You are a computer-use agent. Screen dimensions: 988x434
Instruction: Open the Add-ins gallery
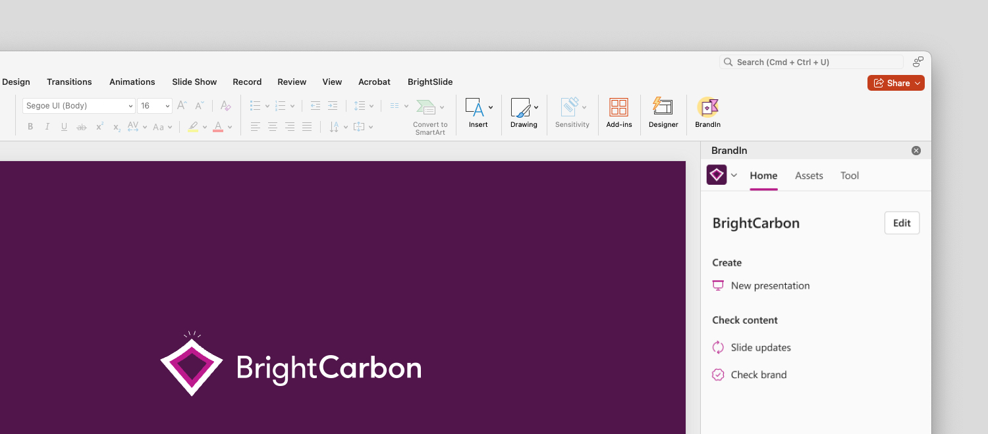click(619, 112)
